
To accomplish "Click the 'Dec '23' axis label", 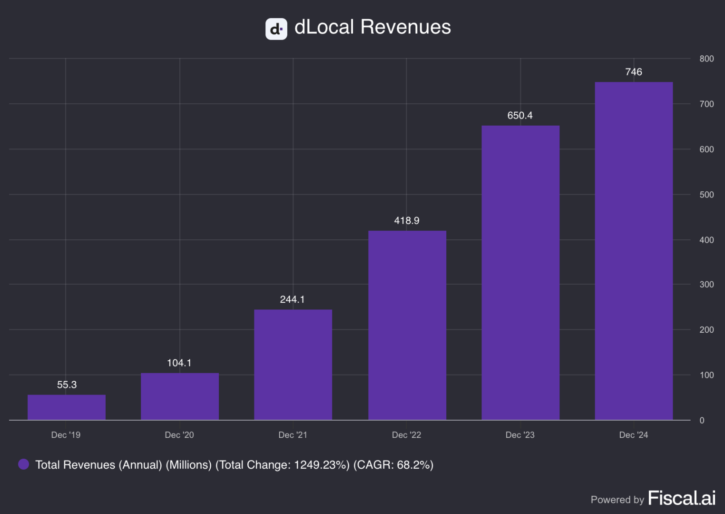I will pos(520,435).
